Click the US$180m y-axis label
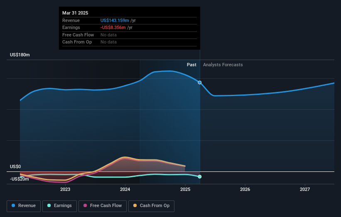Viewport: 341px width, 217px height. pyautogui.click(x=20, y=55)
